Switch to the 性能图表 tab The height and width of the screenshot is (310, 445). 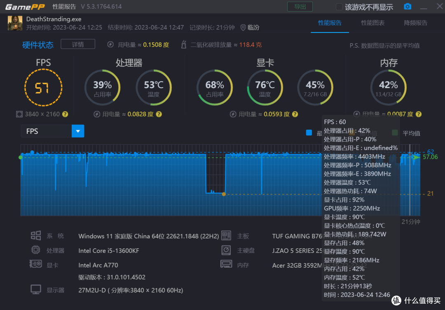[372, 23]
